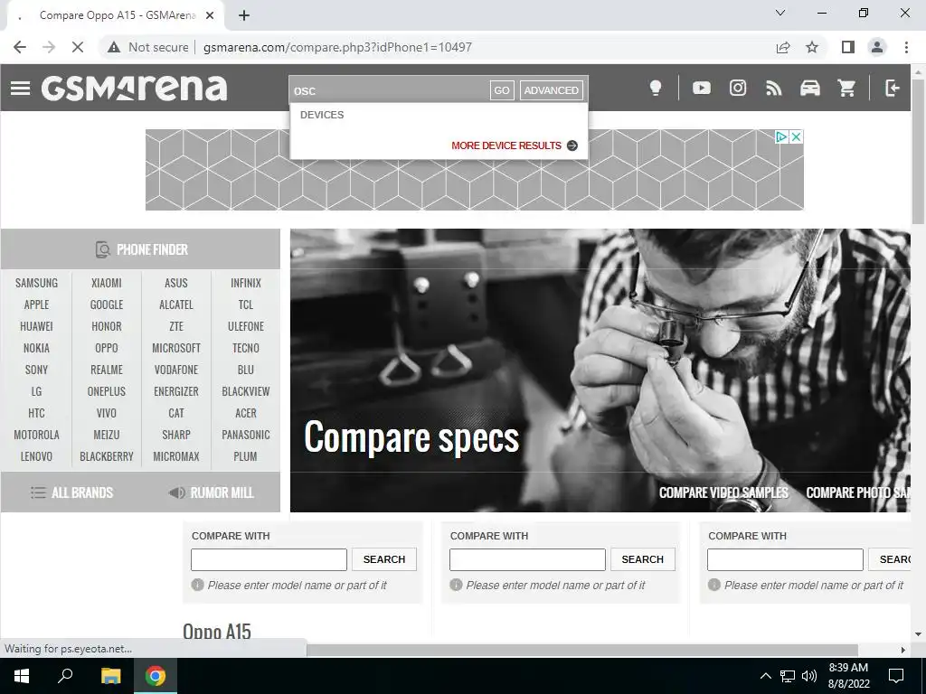The width and height of the screenshot is (926, 694).
Task: Click the Not secure warning icon
Action: 114,47
